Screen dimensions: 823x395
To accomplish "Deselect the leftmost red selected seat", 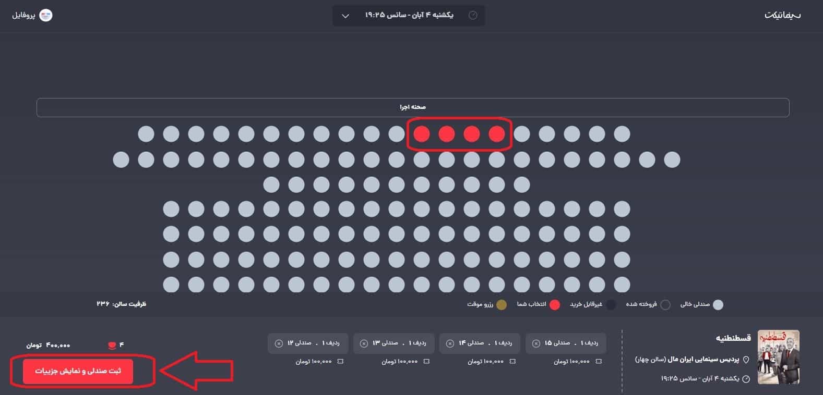I will click(422, 134).
